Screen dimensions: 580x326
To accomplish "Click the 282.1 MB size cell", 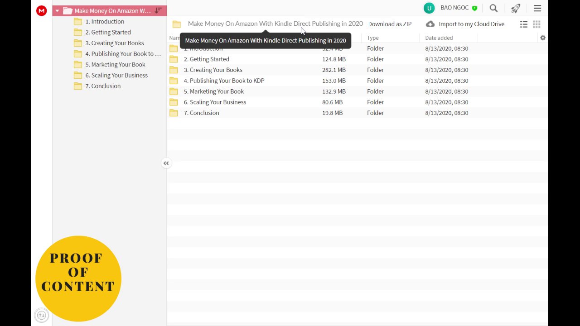I will pos(334,70).
